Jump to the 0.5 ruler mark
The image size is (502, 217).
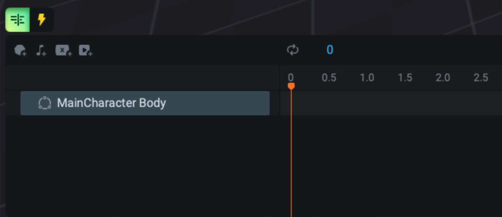[x=329, y=78]
